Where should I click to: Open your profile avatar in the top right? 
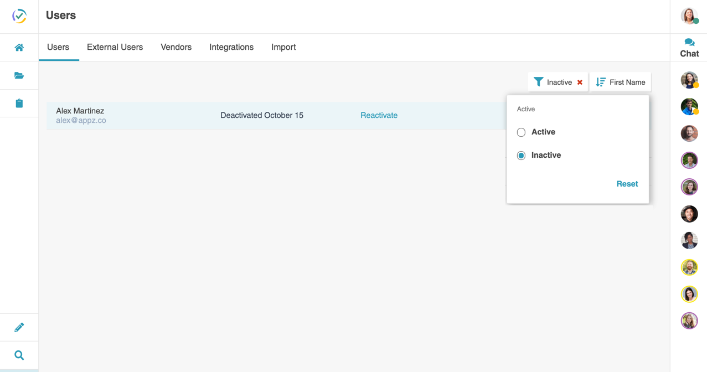tap(689, 16)
